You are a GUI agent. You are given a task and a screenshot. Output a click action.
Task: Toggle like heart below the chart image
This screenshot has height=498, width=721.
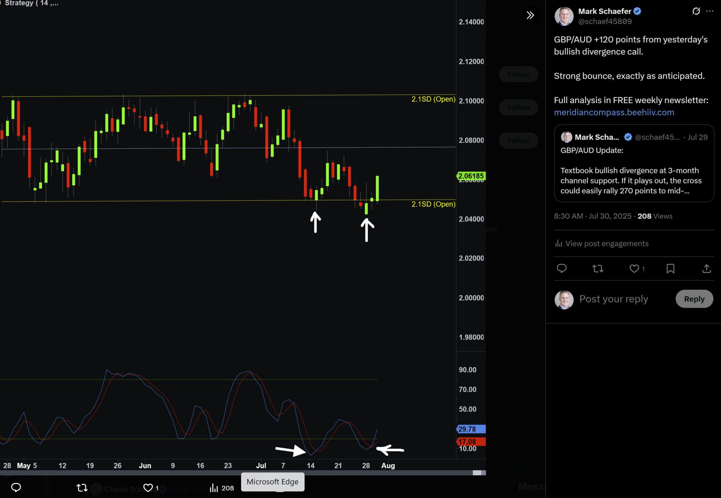[148, 487]
